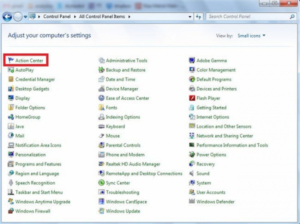300x224 pixels.
Task: Open Taskbar and Start Menu link
Action: (39, 192)
